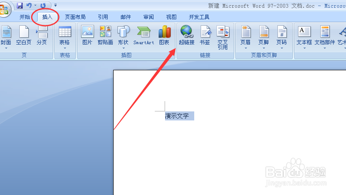Click the selected text 演示文字

(x=177, y=116)
